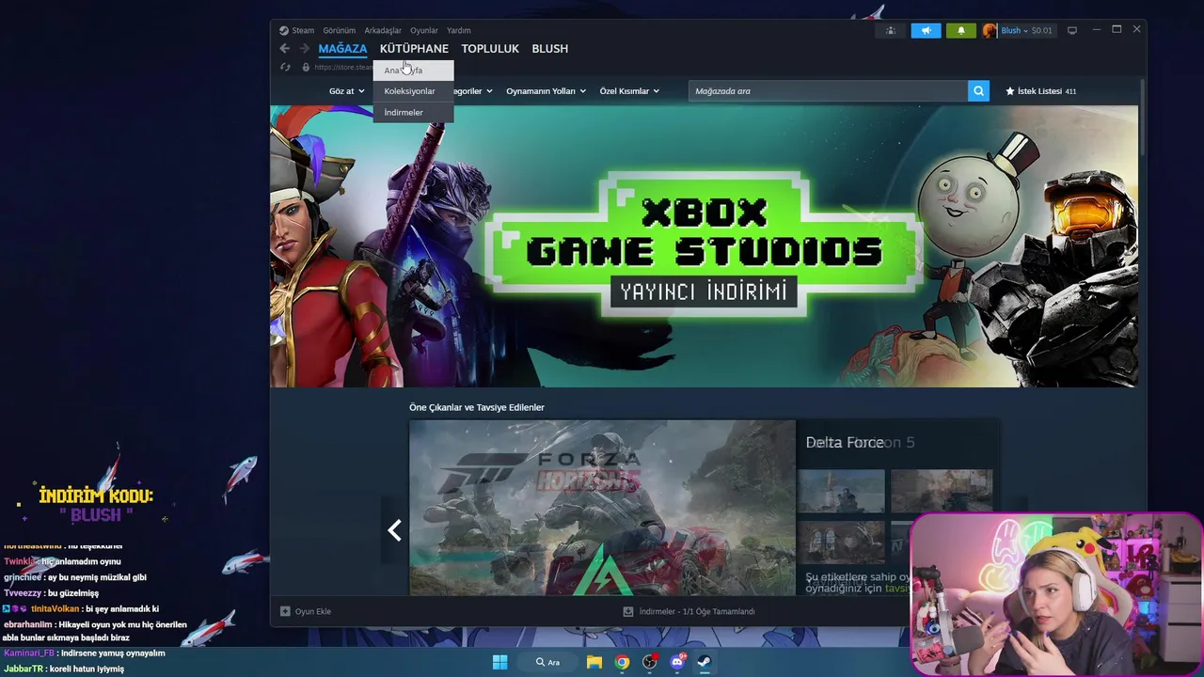Screen dimensions: 1204x677
Task: Switch to the MAĞAZA tab
Action: (x=342, y=49)
